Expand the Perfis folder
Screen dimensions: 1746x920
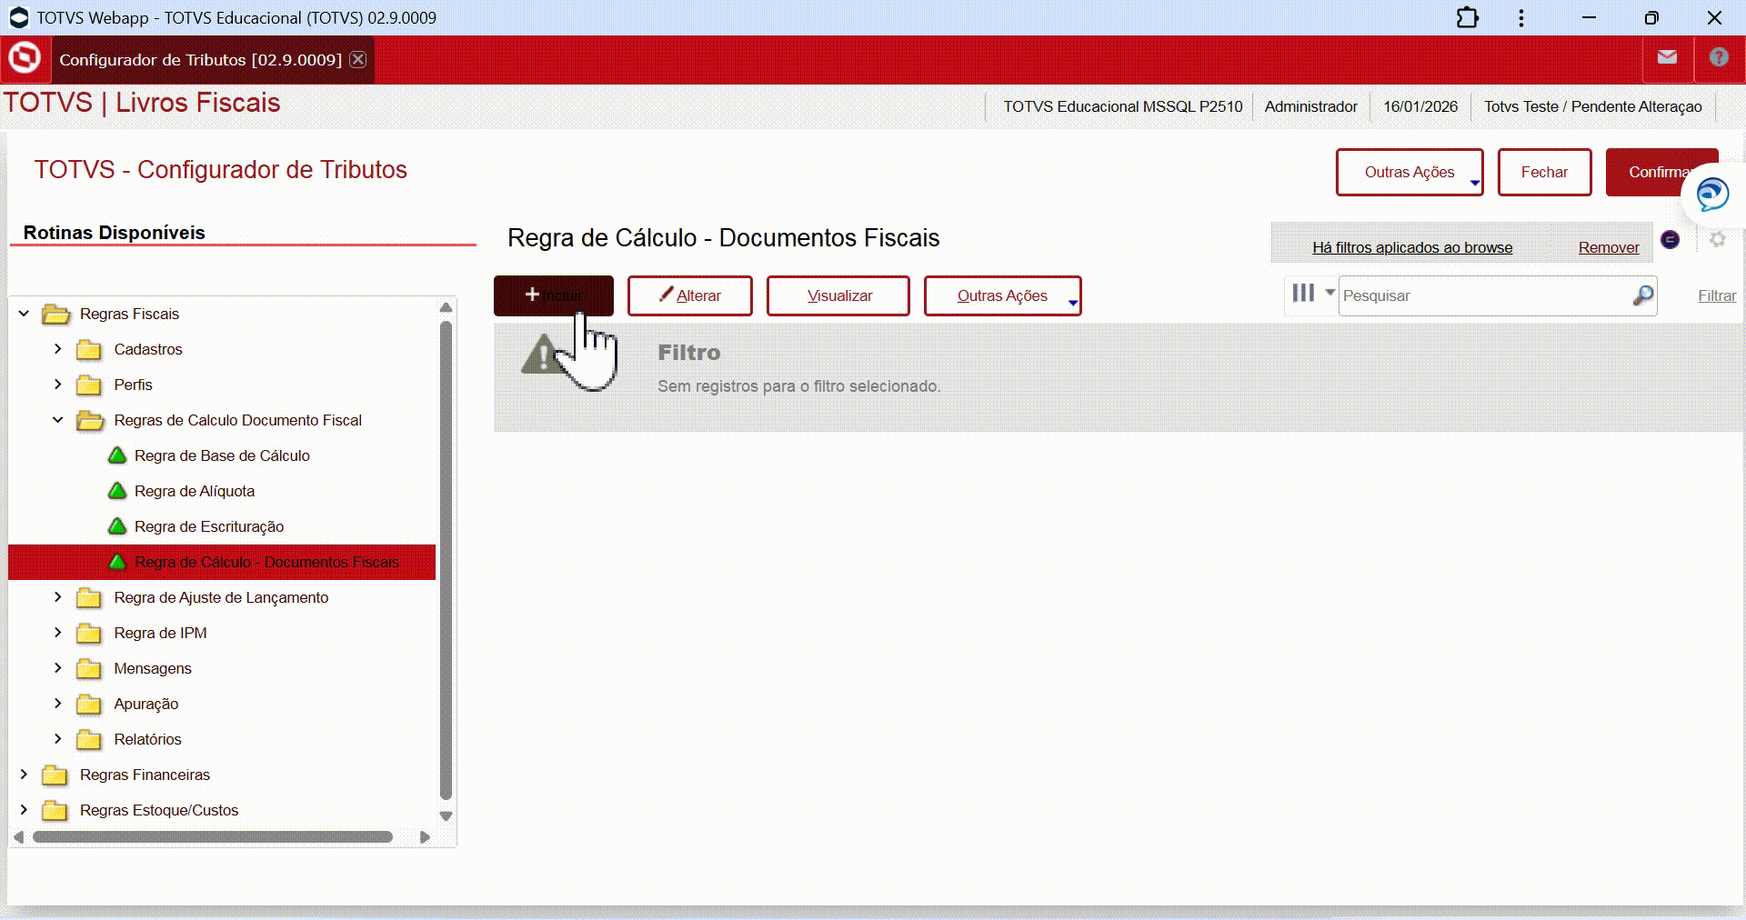tap(57, 385)
